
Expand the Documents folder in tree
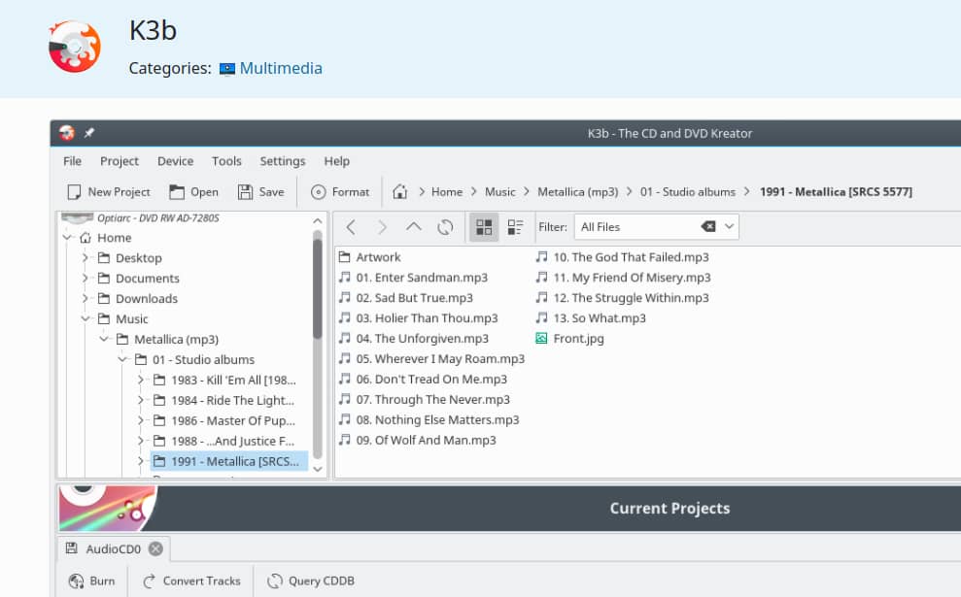86,278
